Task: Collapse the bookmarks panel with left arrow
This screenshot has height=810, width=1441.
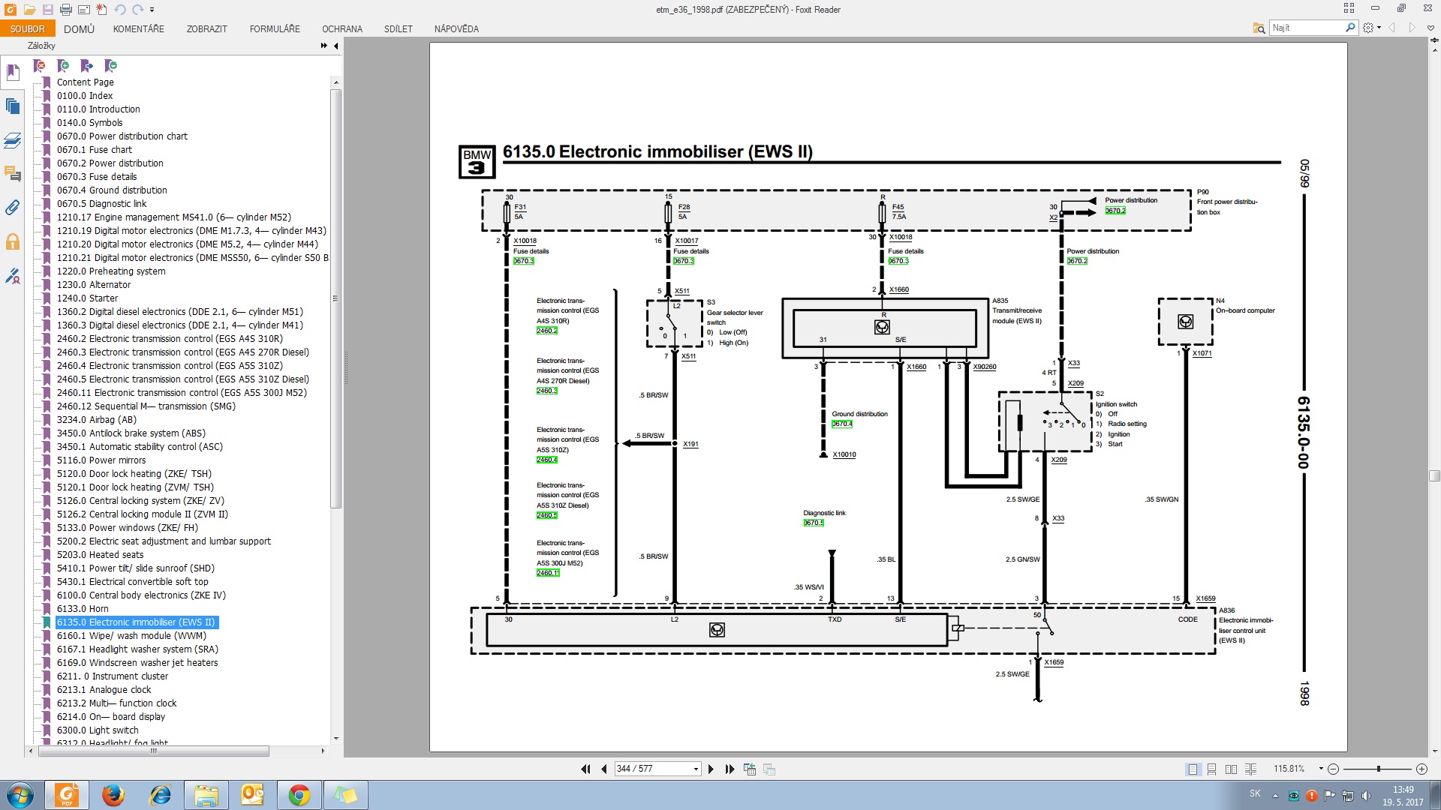Action: (335, 46)
